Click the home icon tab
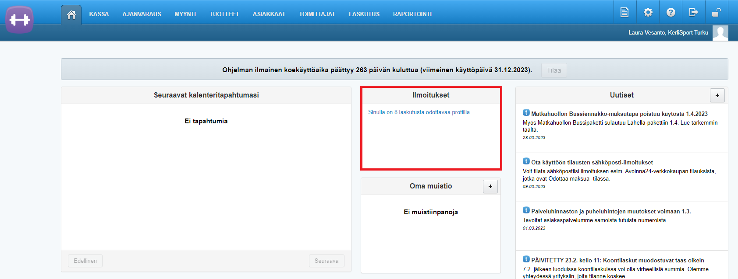Viewport: 738px width, 279px height. pyautogui.click(x=71, y=15)
